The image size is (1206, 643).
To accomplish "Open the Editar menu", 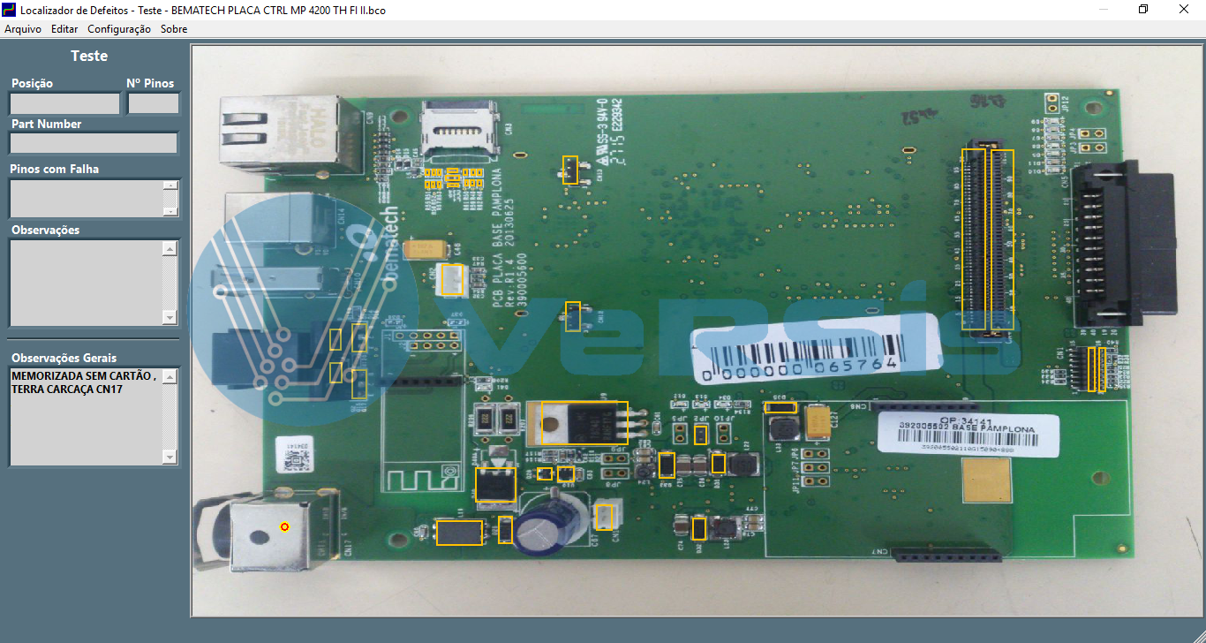I will click(64, 29).
